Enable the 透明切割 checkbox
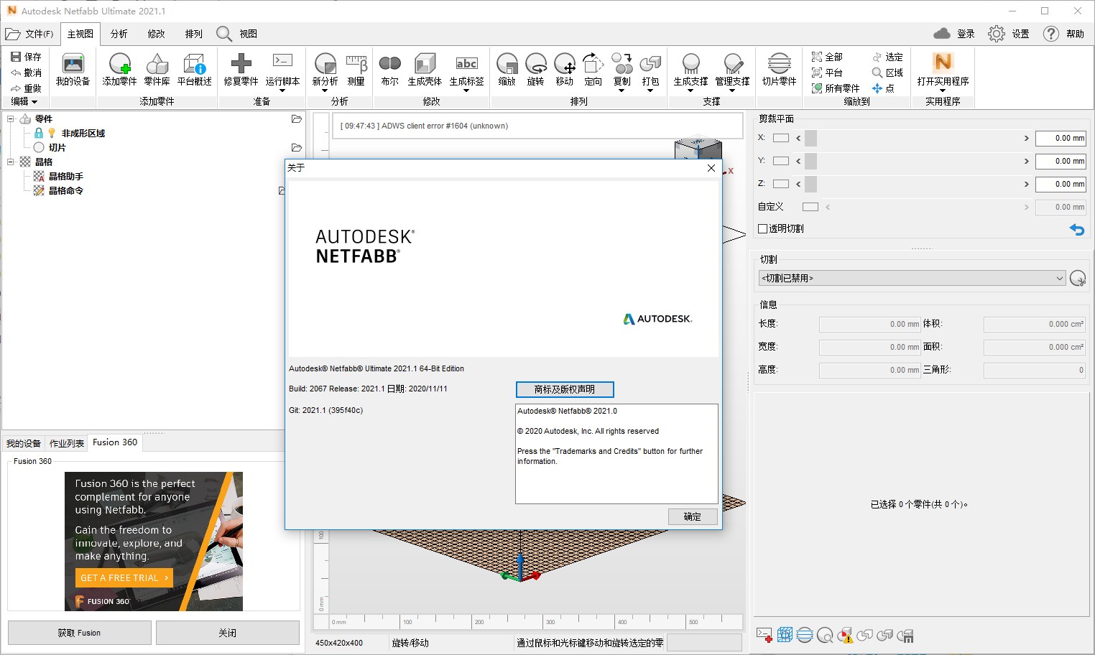This screenshot has width=1095, height=655. pyautogui.click(x=764, y=228)
